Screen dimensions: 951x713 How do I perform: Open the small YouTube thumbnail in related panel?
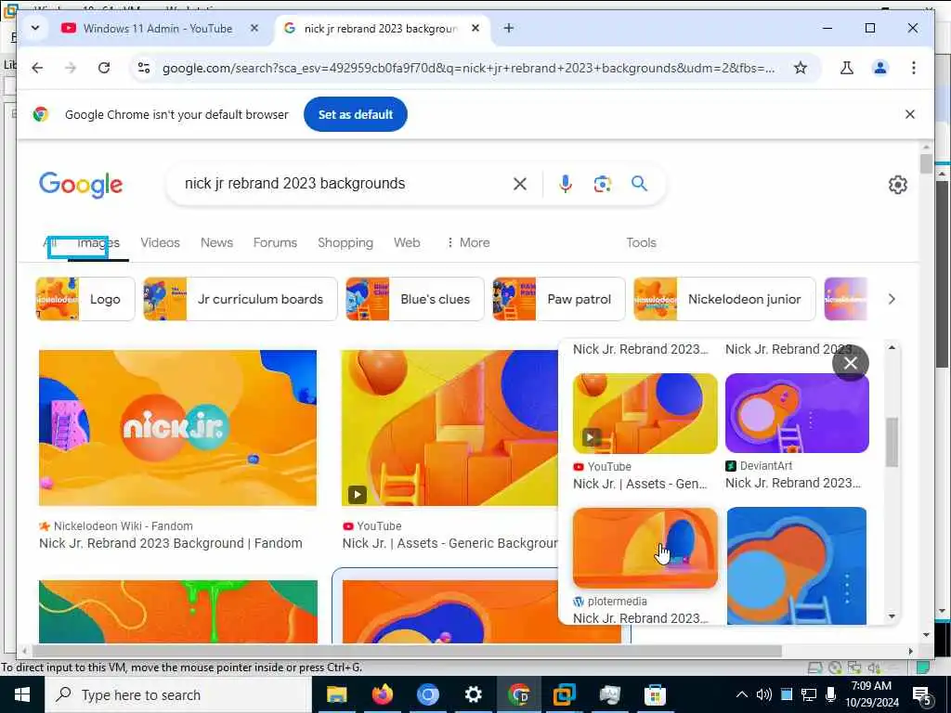point(645,413)
